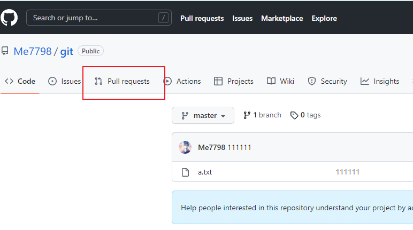Viewport: 413px width, 230px height.
Task: Click the slash shortcut key icon
Action: (x=163, y=18)
